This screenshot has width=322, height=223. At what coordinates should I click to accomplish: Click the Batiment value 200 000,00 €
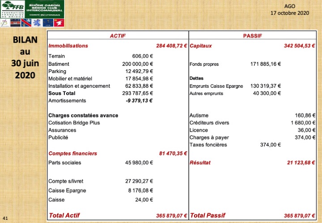pyautogui.click(x=138, y=64)
